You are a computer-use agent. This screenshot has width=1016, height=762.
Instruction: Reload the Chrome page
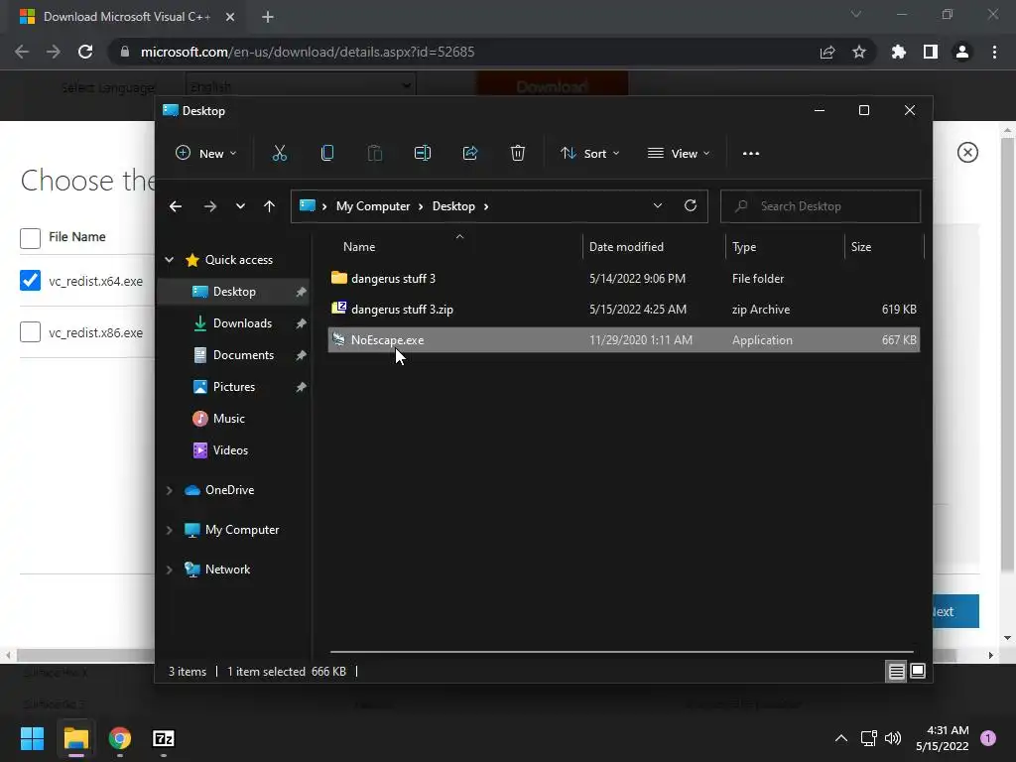click(85, 52)
